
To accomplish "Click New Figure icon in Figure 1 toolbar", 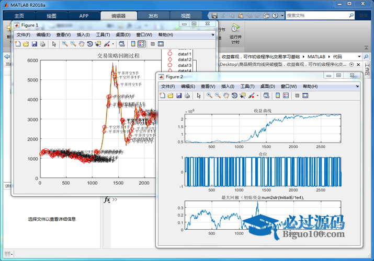I will pos(18,44).
